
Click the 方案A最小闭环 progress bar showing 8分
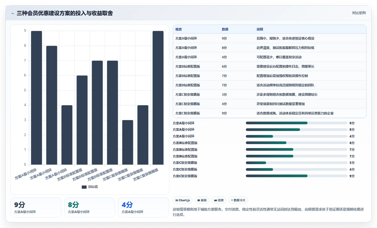(296, 130)
